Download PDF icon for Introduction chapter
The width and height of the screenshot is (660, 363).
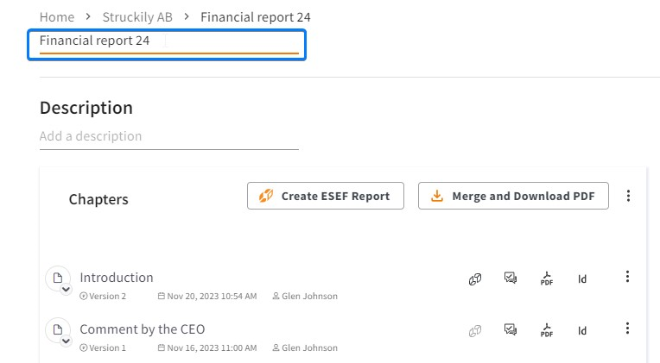click(x=547, y=279)
